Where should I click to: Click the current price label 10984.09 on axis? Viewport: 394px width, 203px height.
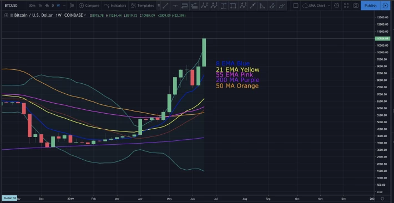382,38
